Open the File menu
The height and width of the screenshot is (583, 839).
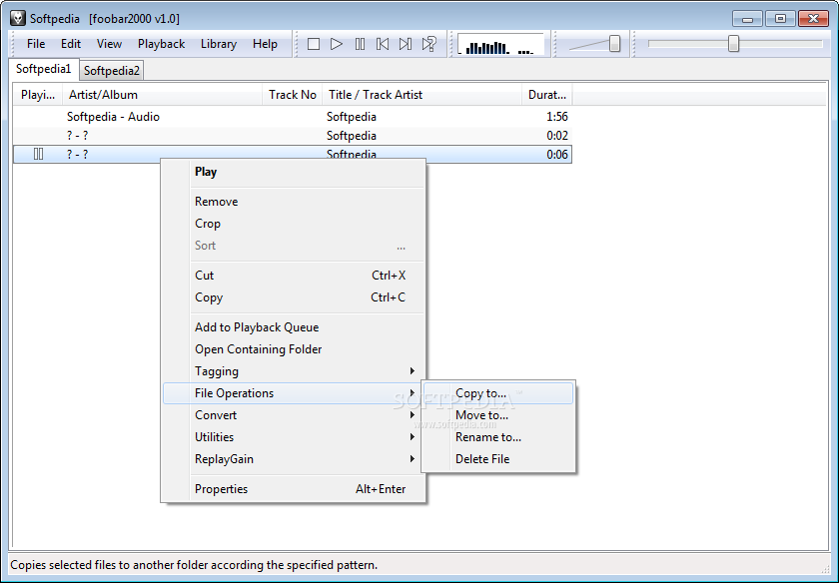36,44
